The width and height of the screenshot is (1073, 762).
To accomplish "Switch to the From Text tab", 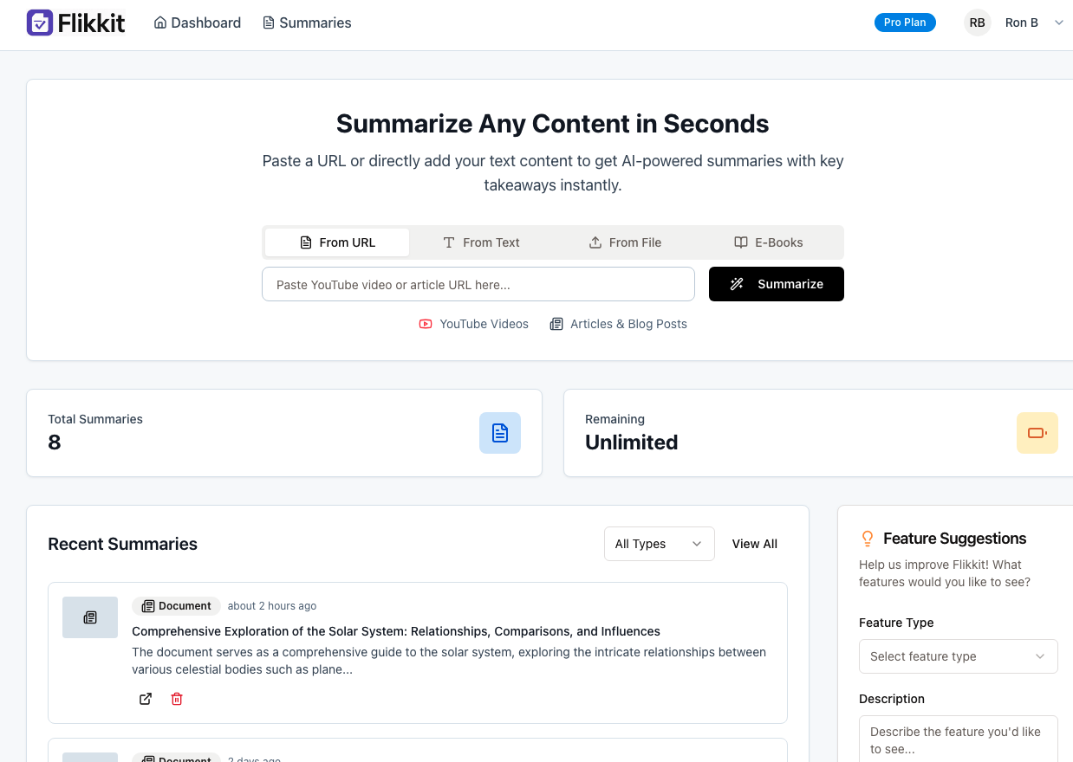I will (481, 242).
